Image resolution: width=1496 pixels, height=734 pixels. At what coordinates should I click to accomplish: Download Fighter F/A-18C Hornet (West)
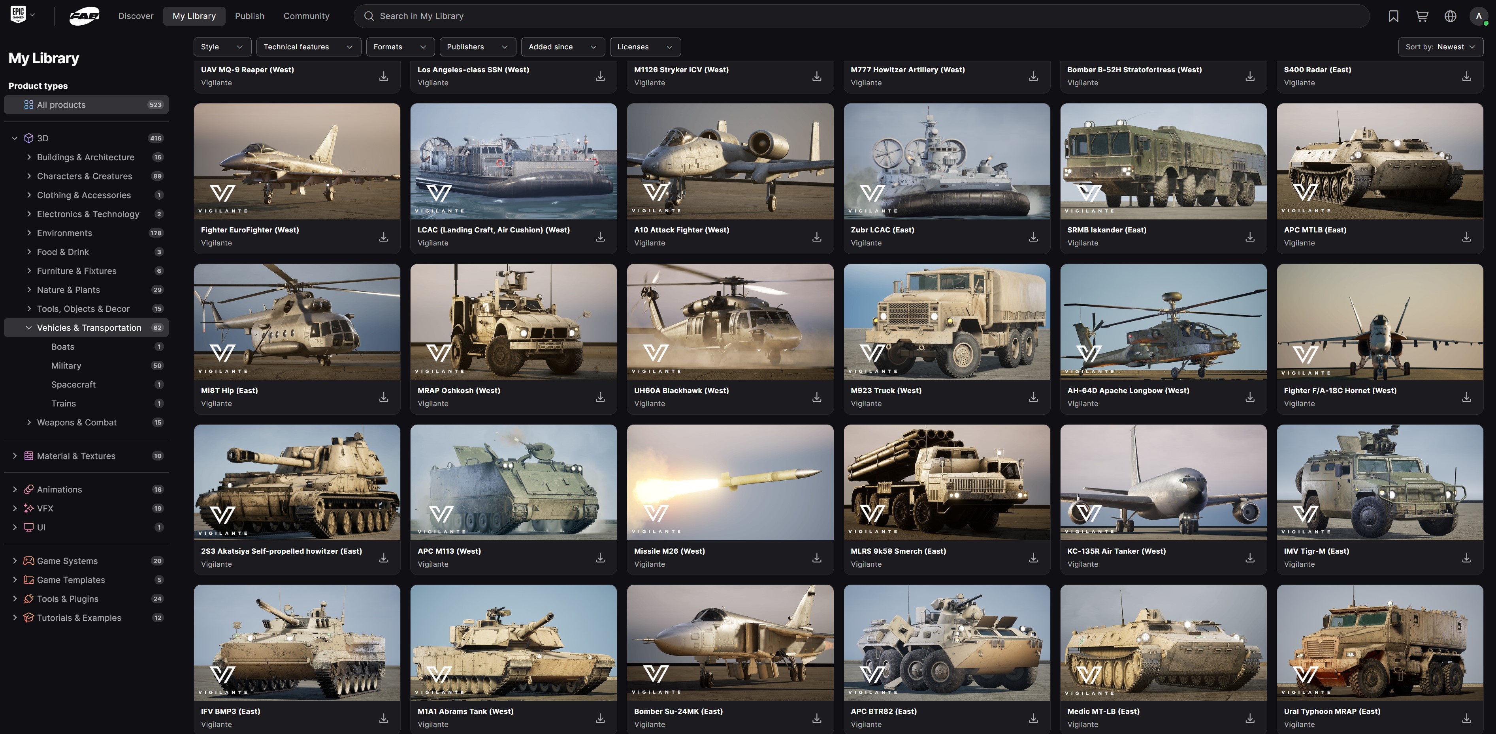[x=1467, y=397]
